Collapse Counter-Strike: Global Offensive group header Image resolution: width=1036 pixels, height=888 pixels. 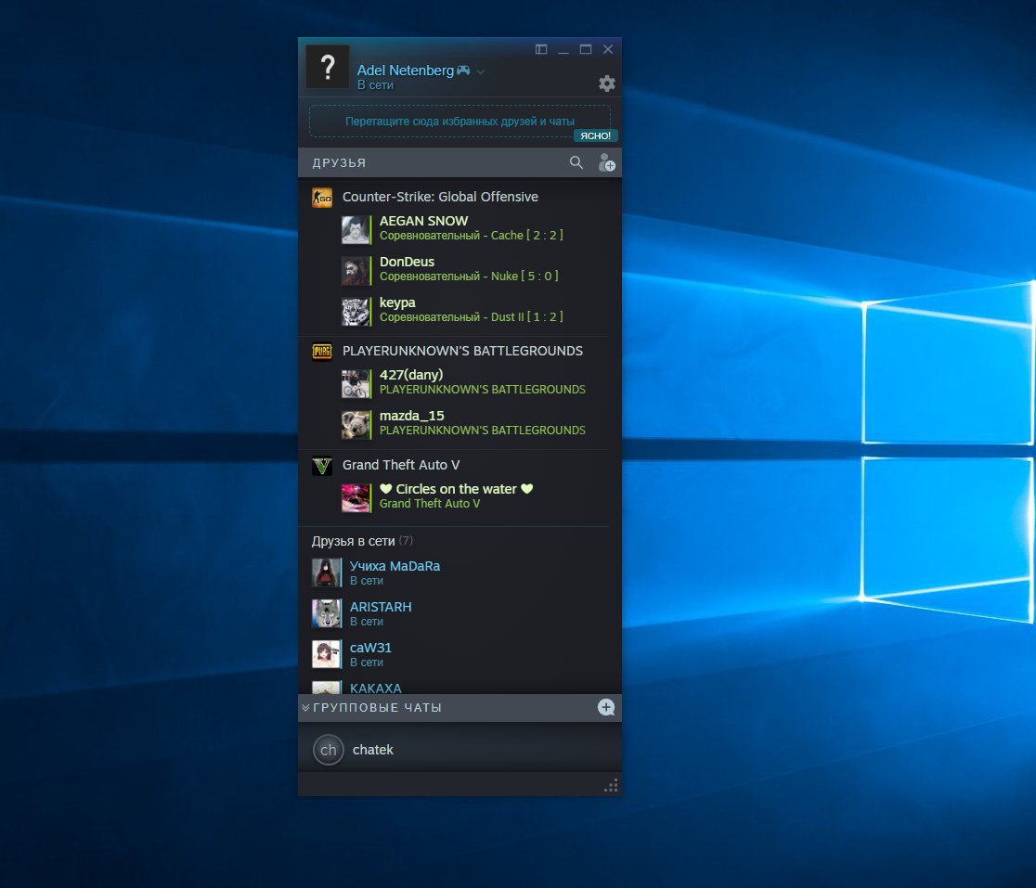pyautogui.click(x=440, y=197)
